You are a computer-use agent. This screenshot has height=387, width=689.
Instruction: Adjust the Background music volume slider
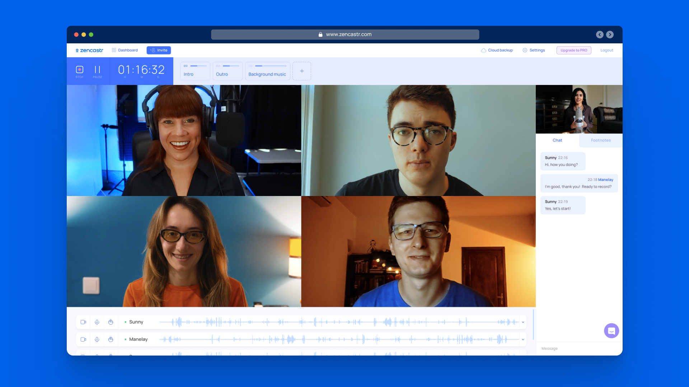coord(271,66)
